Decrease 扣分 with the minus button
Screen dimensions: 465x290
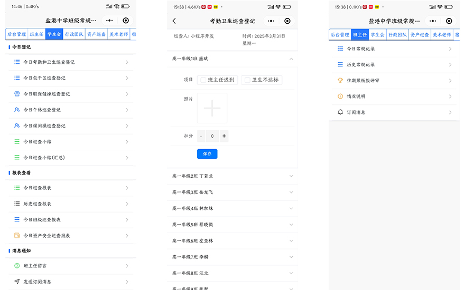click(201, 136)
